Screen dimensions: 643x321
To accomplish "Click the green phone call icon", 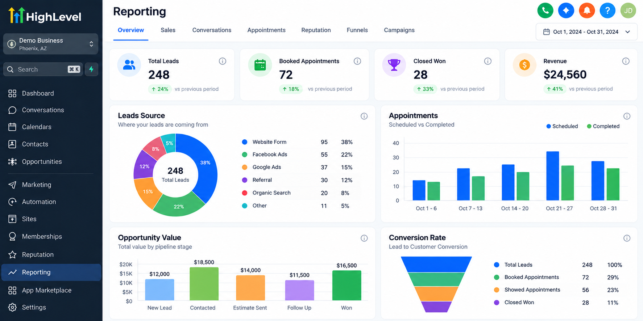I will (x=545, y=10).
